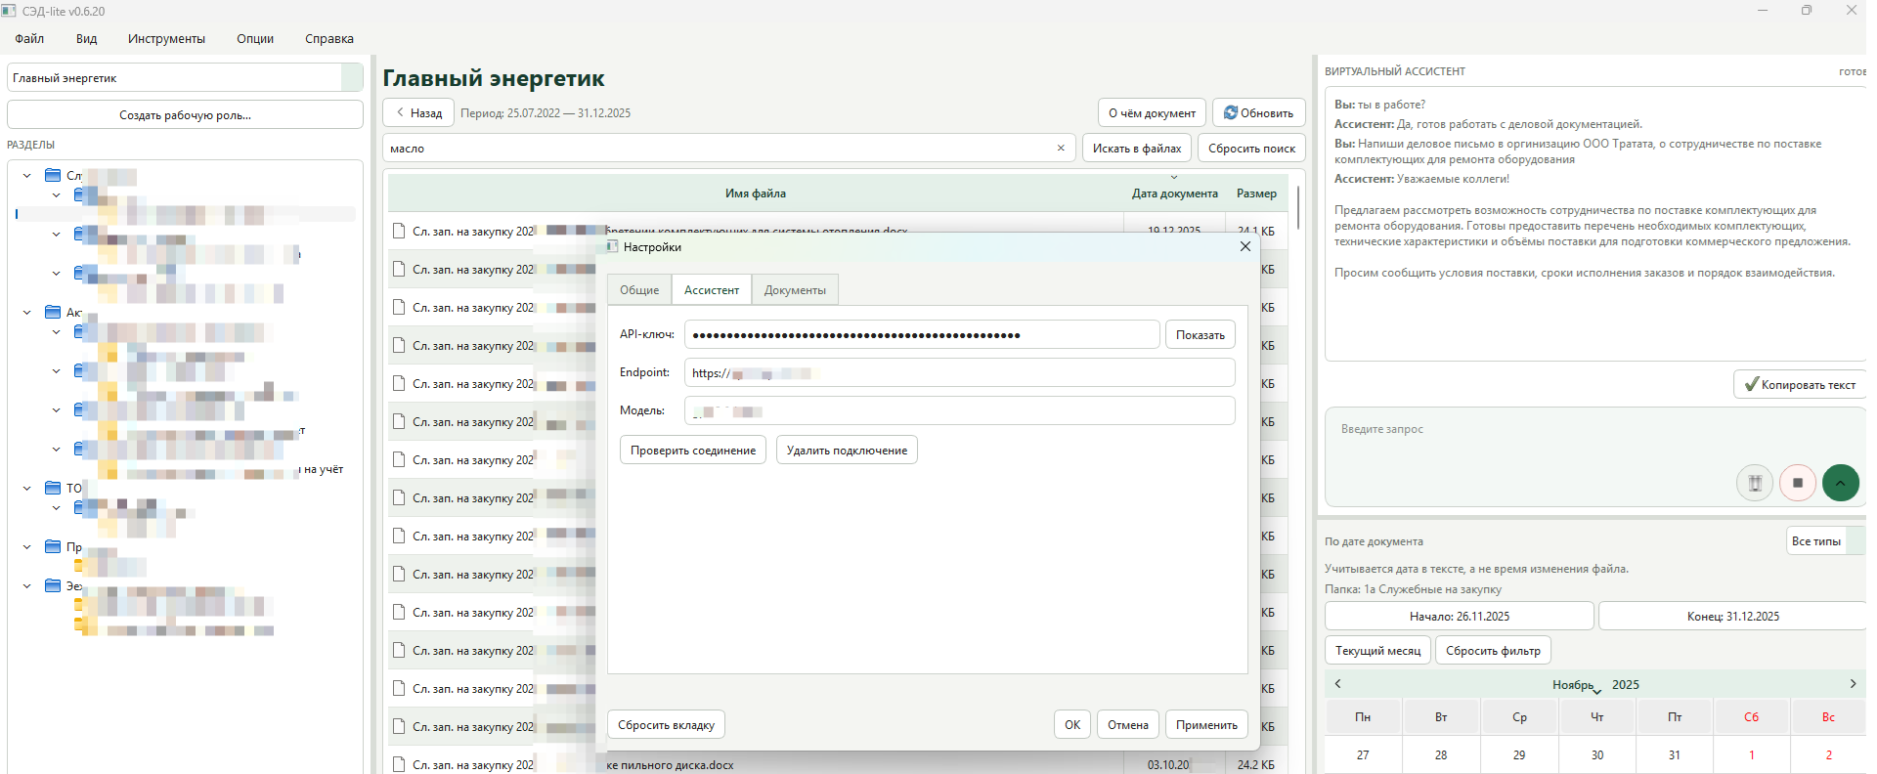This screenshot has height=774, width=1877.
Task: Click the СЭД-lite app icon in title bar
Action: point(10,11)
